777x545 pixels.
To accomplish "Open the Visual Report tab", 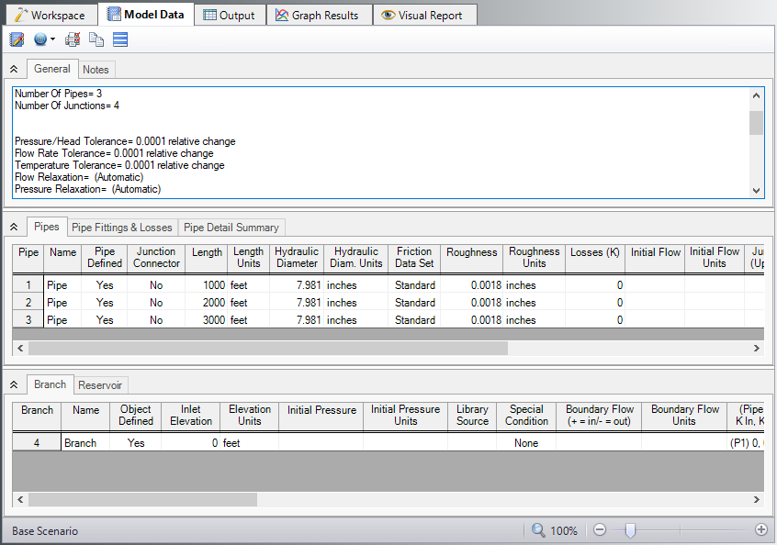I will coord(422,15).
